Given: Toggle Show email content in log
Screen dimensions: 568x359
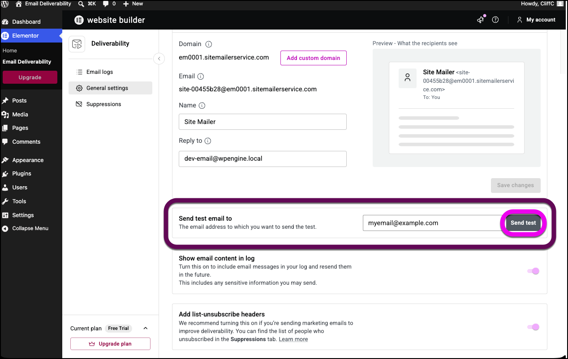Looking at the screenshot, I should [533, 271].
